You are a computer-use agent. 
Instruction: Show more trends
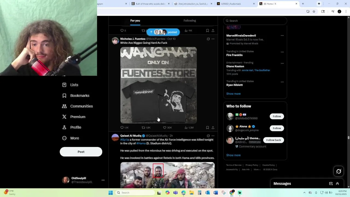tap(233, 94)
